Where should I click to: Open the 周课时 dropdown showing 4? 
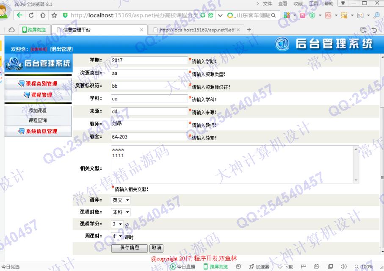(117, 236)
